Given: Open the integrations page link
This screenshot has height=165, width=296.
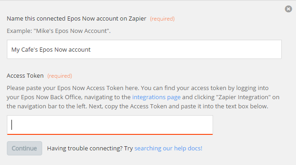Looking at the screenshot, I should point(156,97).
